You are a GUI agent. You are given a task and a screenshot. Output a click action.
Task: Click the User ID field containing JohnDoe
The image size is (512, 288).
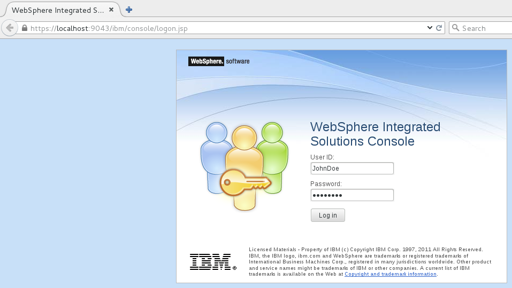coord(352,168)
